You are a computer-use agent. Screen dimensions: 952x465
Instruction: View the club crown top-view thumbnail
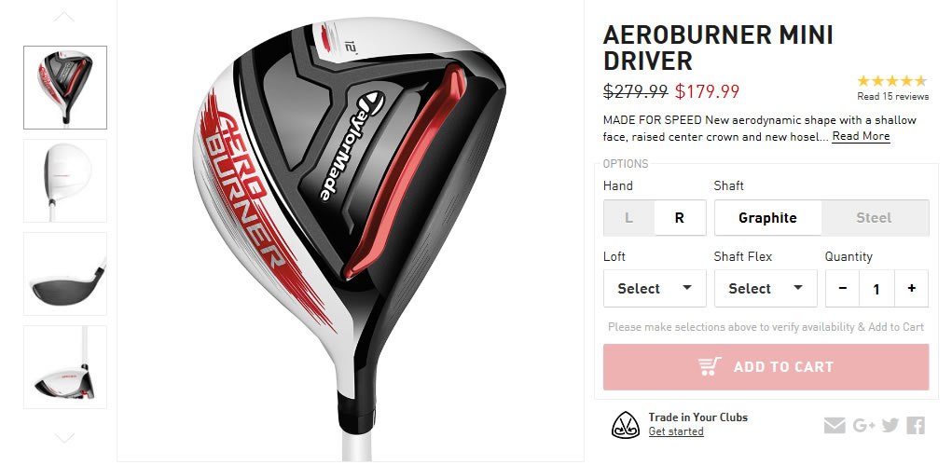pos(65,181)
